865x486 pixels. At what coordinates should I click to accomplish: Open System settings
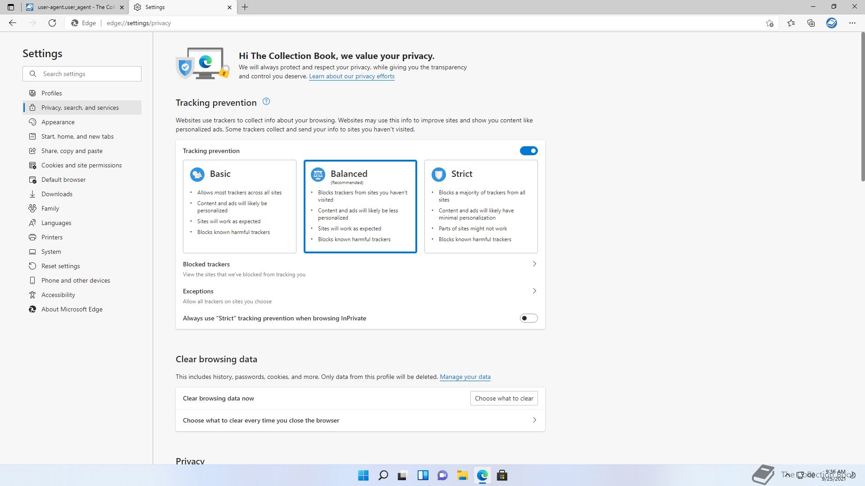[x=82, y=252]
